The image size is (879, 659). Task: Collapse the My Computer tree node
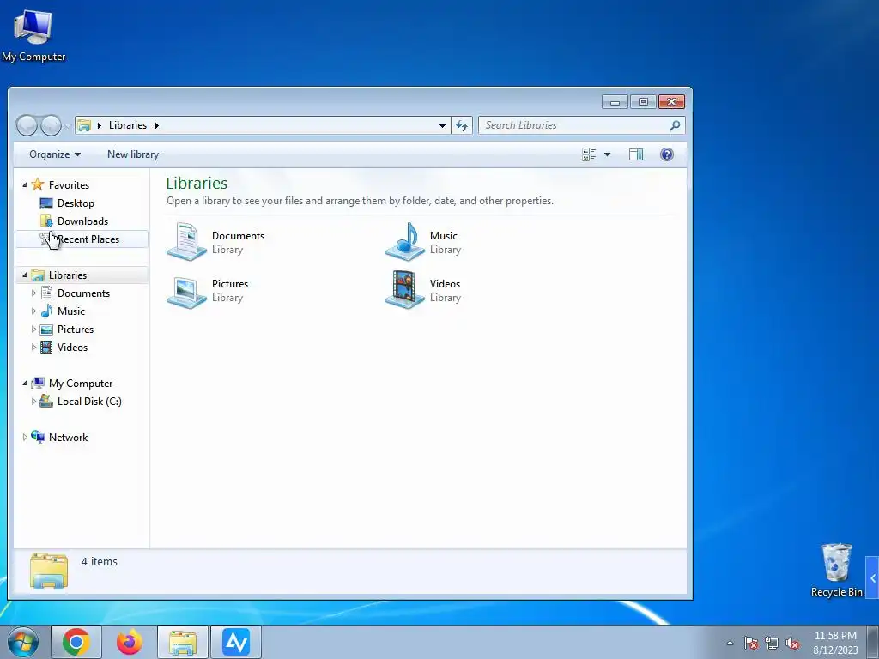[x=25, y=384]
